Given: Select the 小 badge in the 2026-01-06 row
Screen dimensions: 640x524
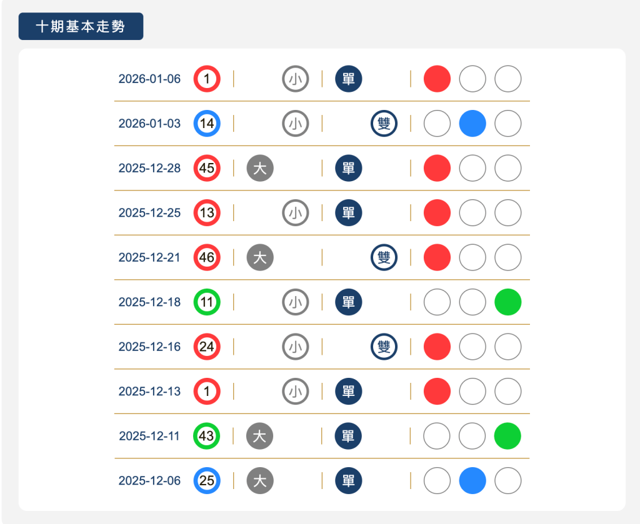Looking at the screenshot, I should tap(296, 79).
